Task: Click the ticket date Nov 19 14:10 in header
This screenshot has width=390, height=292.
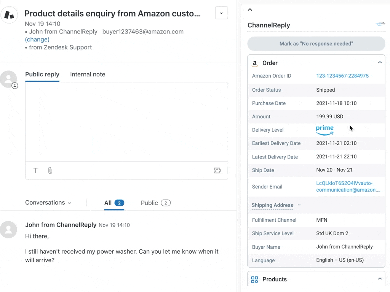Action: 43,24
